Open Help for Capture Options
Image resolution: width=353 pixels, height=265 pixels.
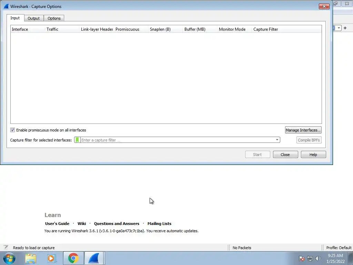[313, 155]
